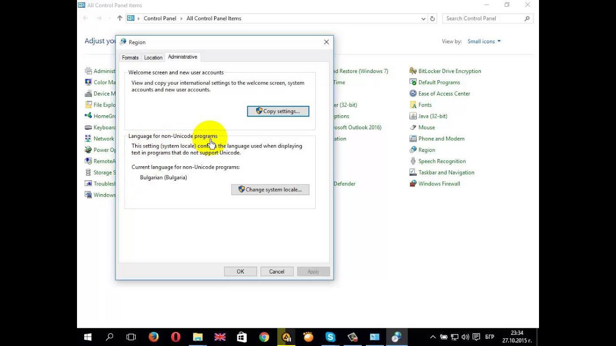Viewport: 616px width, 346px height.
Task: Switch to the Formats tab
Action: coord(130,58)
